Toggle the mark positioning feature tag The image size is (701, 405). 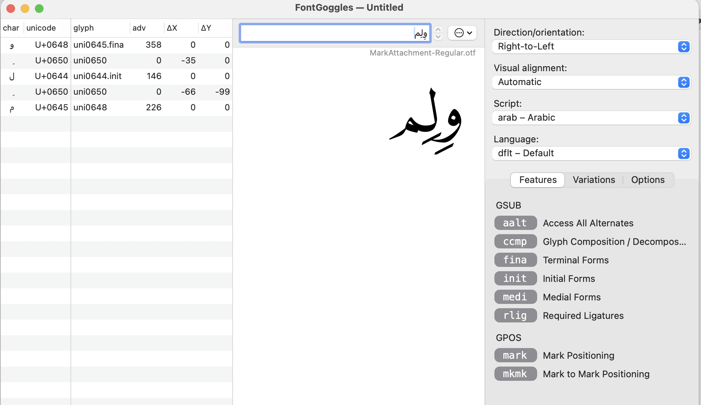pos(515,356)
